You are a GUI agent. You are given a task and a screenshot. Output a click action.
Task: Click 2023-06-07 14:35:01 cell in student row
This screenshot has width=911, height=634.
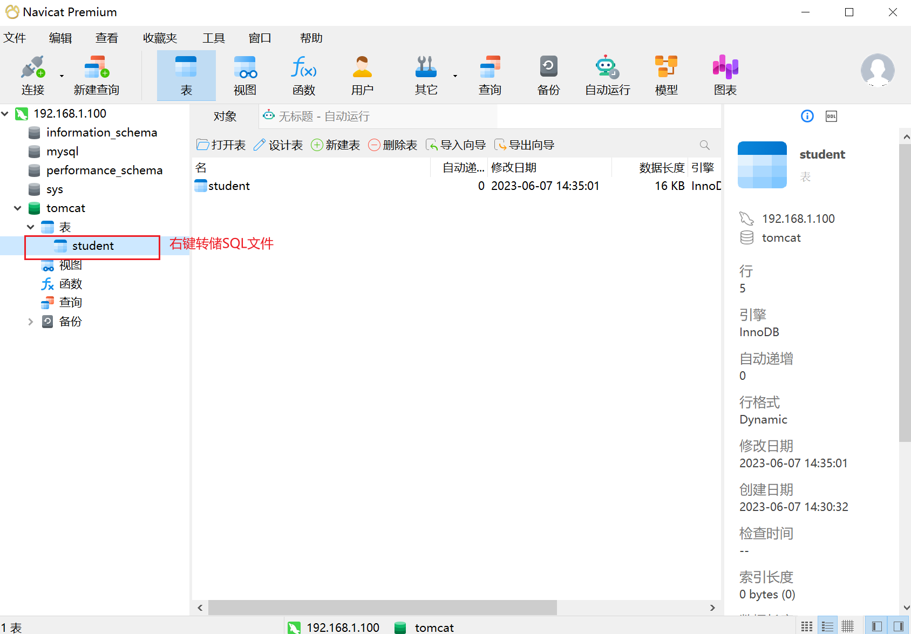[x=545, y=186]
